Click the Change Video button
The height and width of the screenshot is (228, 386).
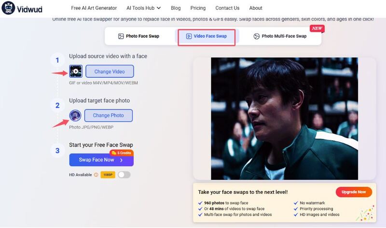(x=110, y=71)
